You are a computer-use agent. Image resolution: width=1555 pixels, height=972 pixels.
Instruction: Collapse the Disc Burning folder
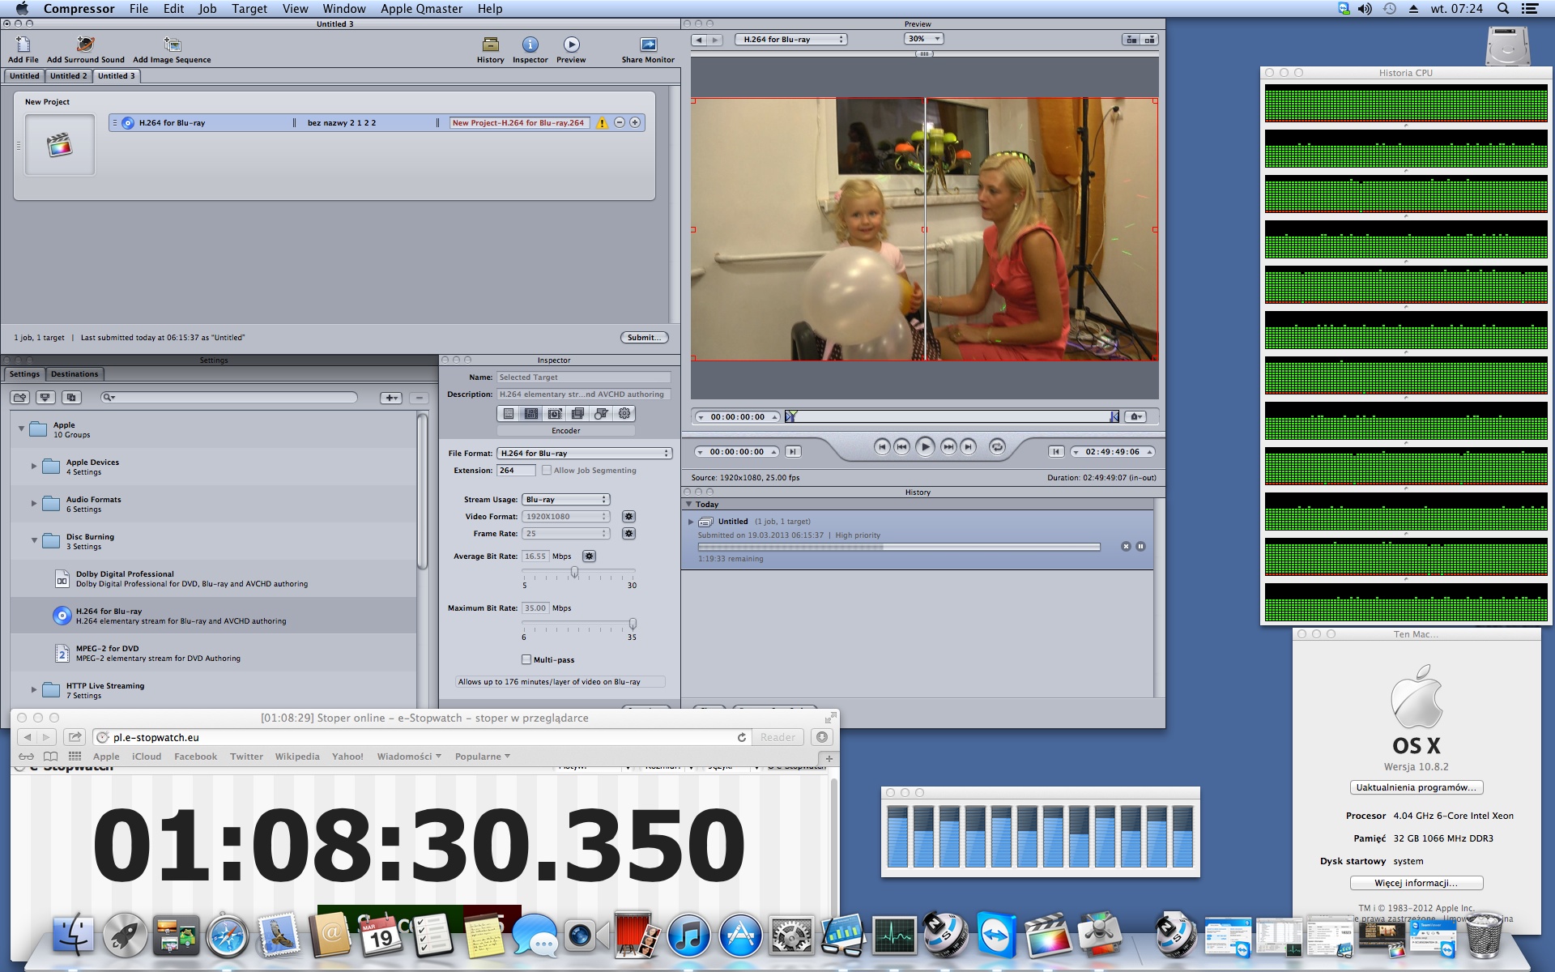pos(34,540)
